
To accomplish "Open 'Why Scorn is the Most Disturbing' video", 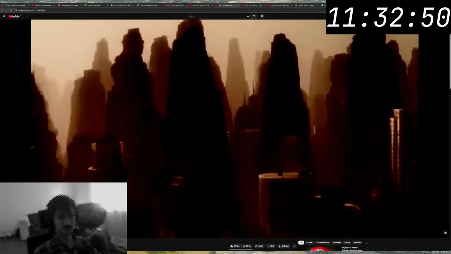I will (352, 249).
